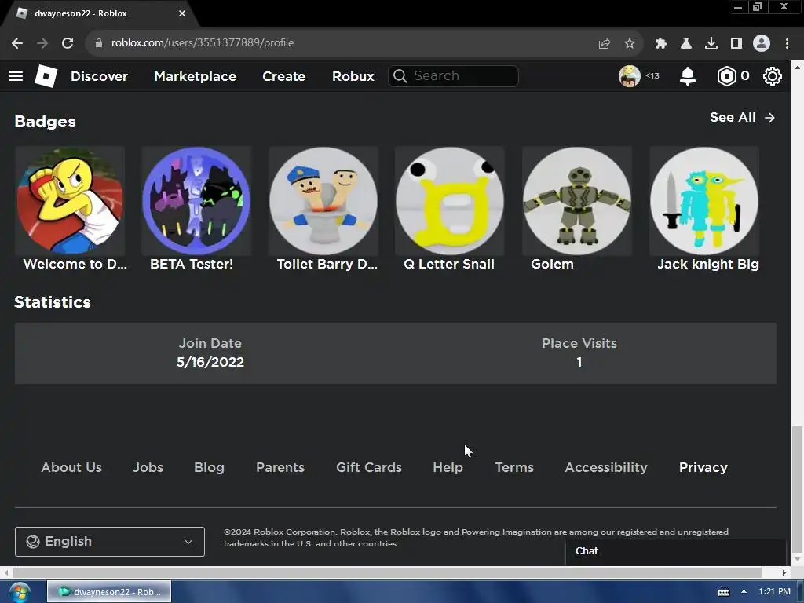Screen dimensions: 804x603
Task: Go back with the browser back arrow
Action: [17, 43]
